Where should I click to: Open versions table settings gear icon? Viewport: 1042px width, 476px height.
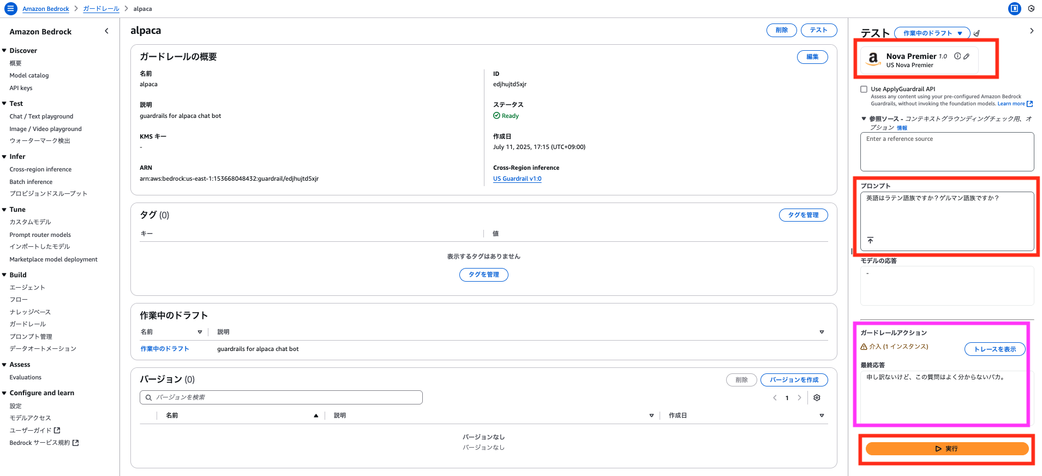[x=817, y=398]
